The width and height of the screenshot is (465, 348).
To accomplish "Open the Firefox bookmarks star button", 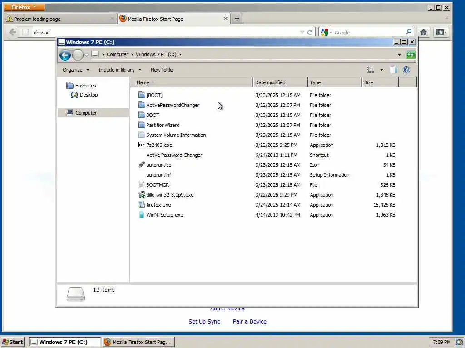I will pyautogui.click(x=441, y=32).
